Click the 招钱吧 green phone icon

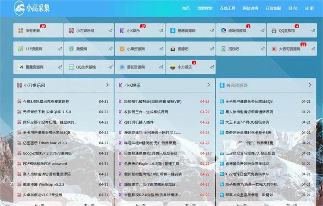(x=223, y=49)
